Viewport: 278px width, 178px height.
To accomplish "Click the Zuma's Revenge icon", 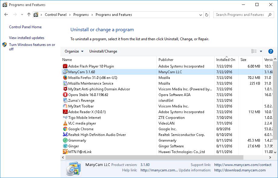I will (65, 100).
